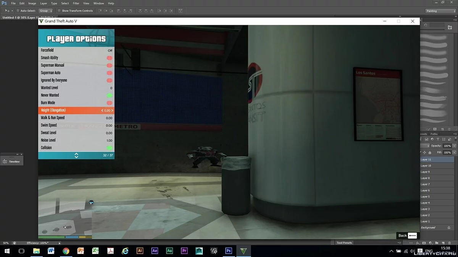Open the Opacity dropdown arrow
458x257 pixels.
[453, 146]
